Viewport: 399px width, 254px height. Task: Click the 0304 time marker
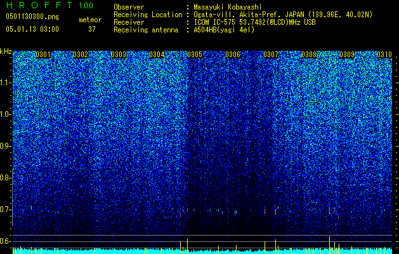pos(157,55)
